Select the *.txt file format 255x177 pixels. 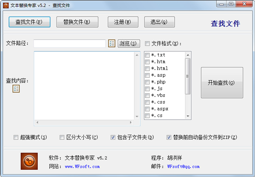click(147, 55)
